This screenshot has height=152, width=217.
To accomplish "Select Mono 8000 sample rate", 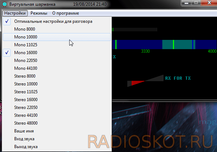I will tap(57, 29).
